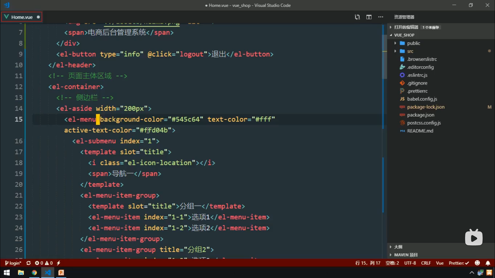
Task: Expand the public folder
Action: click(395, 43)
